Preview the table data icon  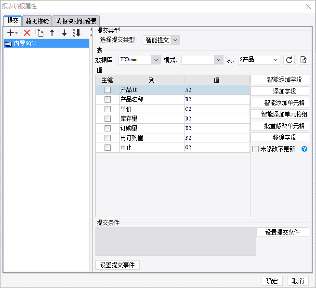(x=303, y=60)
